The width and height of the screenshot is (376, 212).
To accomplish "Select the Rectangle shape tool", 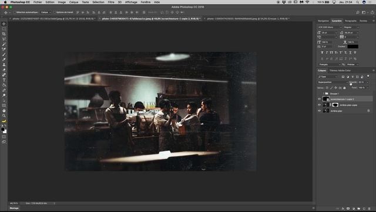I will click(4, 105).
